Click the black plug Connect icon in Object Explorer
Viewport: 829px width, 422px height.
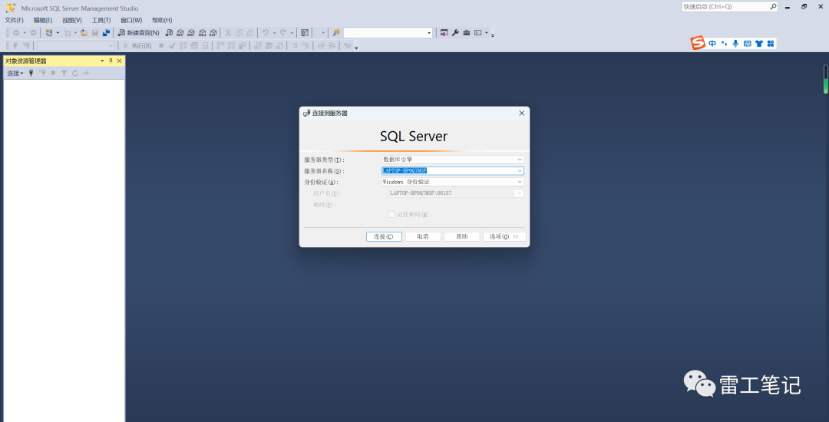point(31,73)
